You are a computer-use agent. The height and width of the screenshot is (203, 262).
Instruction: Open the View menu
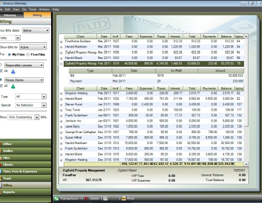tap(16, 9)
